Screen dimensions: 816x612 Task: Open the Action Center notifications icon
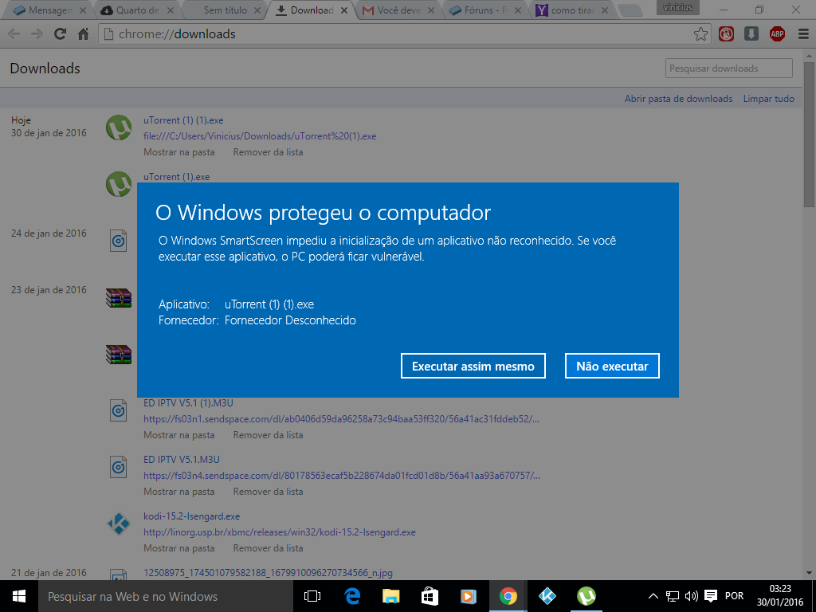[710, 596]
